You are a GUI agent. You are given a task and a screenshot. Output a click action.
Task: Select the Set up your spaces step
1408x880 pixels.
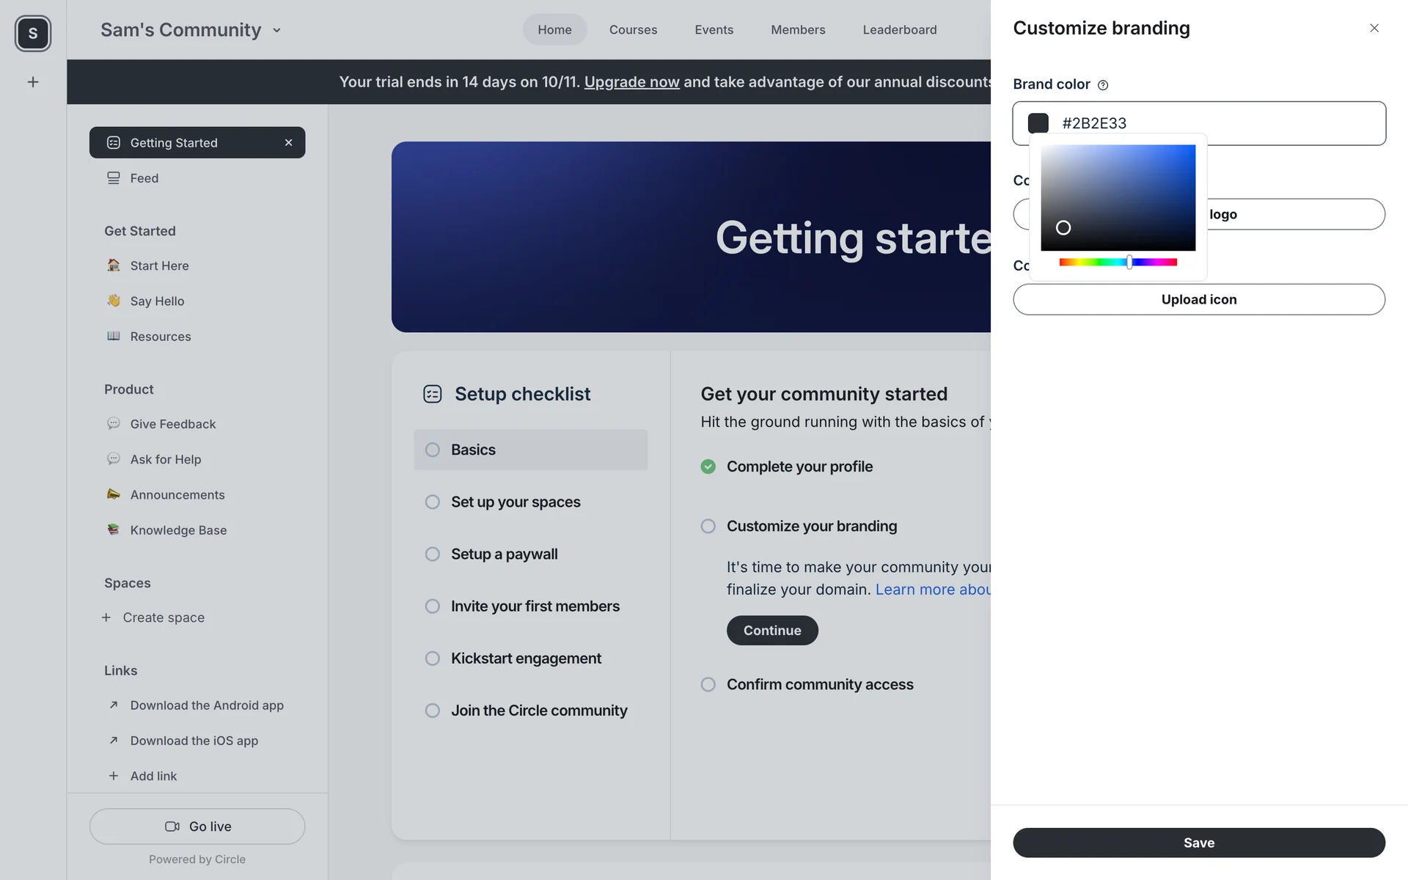(x=516, y=502)
